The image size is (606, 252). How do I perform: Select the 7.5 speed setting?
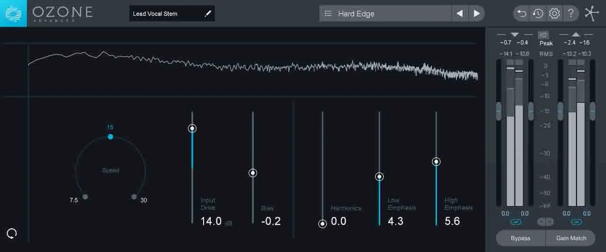85,197
